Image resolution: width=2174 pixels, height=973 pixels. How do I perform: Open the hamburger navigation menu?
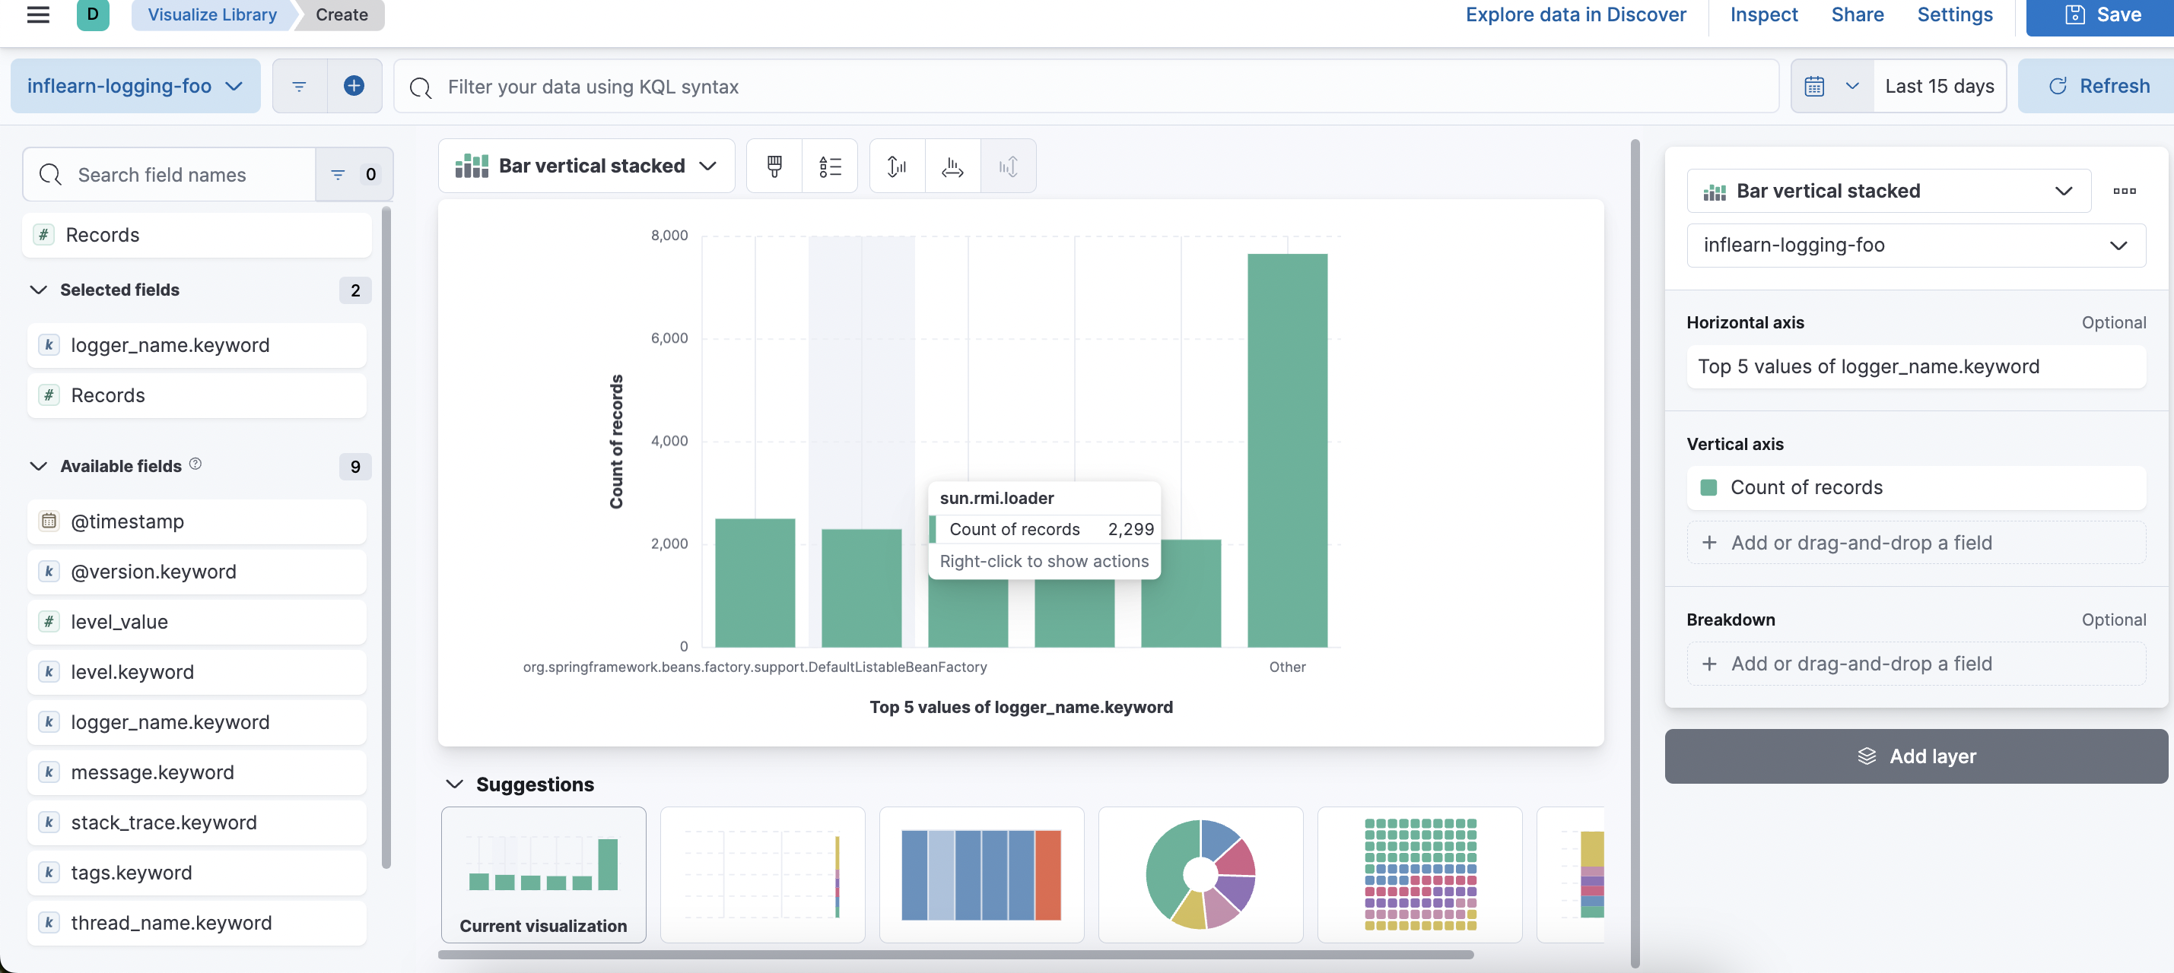point(38,14)
